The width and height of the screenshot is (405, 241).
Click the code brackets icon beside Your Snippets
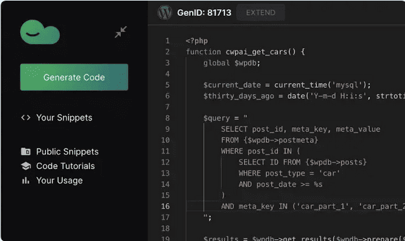(x=26, y=118)
